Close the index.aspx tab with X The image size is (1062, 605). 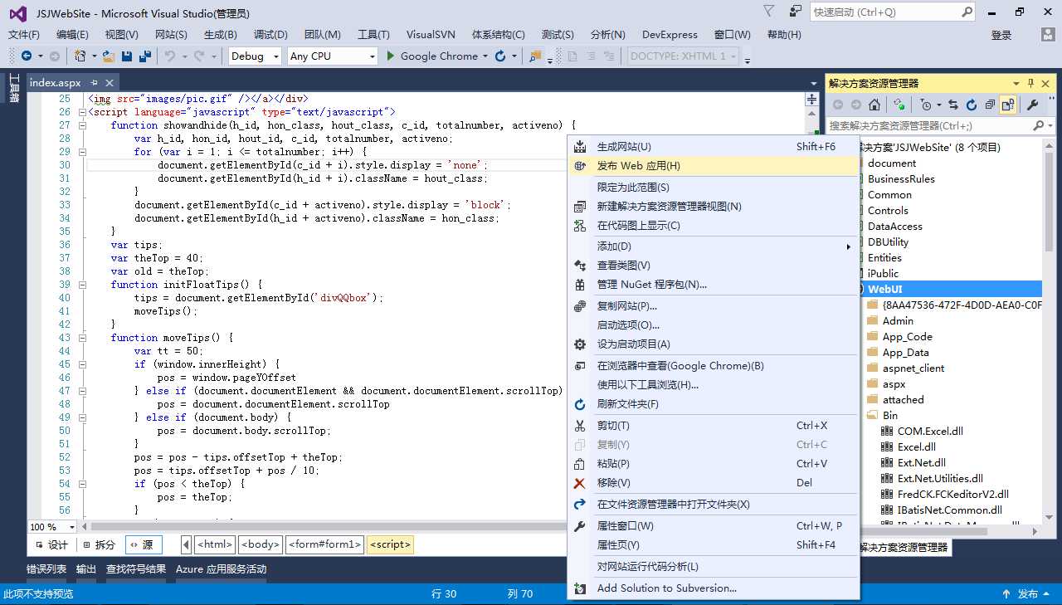109,83
